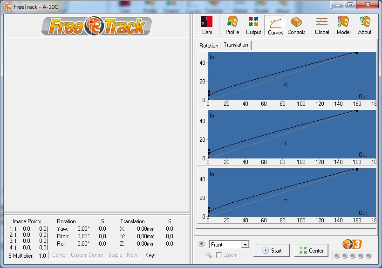This screenshot has width=382, height=268.
Task: Click the Image Points heading
Action: (27, 221)
